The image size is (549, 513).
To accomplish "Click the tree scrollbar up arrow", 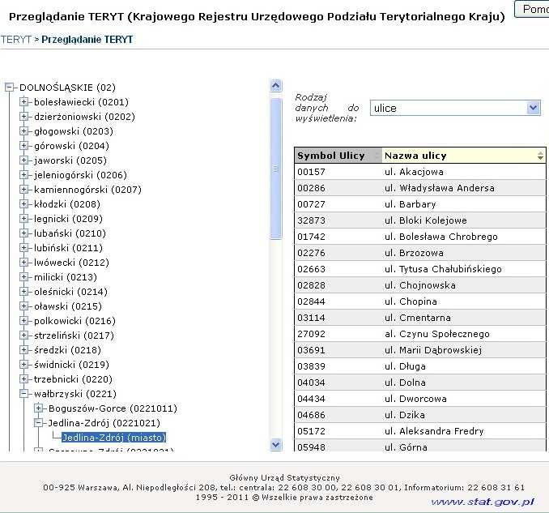I will [x=276, y=86].
